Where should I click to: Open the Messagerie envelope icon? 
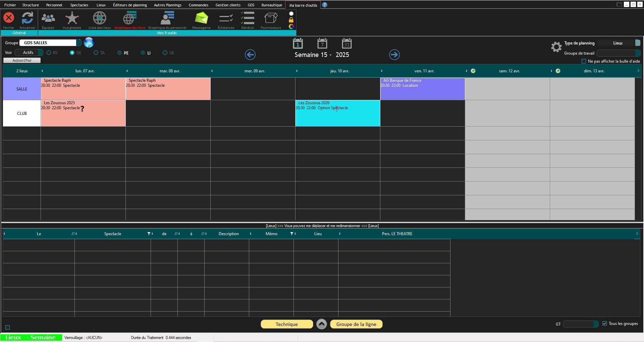pos(201,18)
